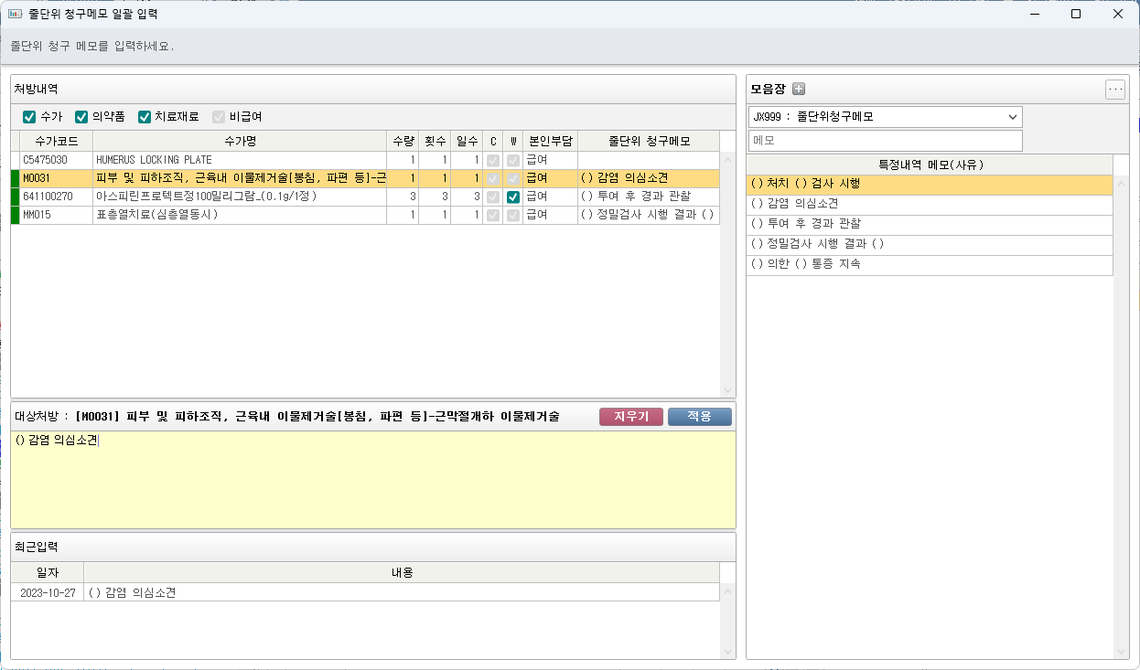Click the 지우기 button

(630, 417)
